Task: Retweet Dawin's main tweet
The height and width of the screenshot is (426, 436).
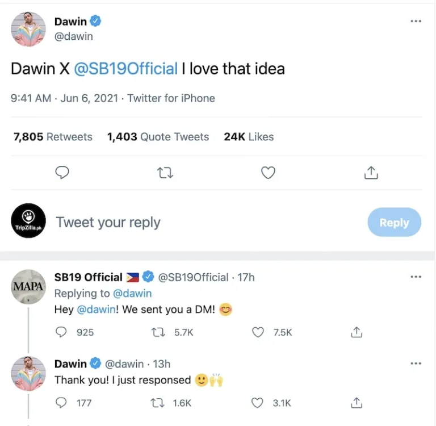Action: pyautogui.click(x=165, y=173)
